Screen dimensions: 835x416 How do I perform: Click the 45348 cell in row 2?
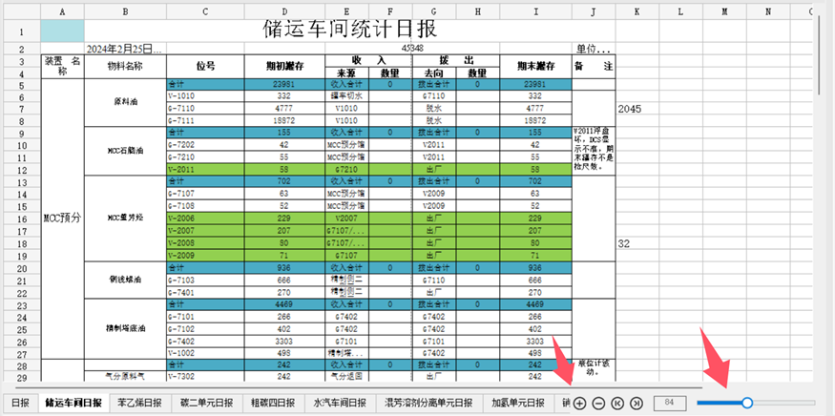coord(412,49)
